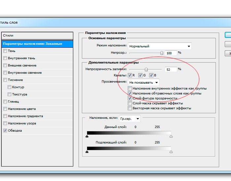Screen dimensions: 231x181
Task: Click the Непрозрачность заливки slider handle
Action: (x=146, y=69)
